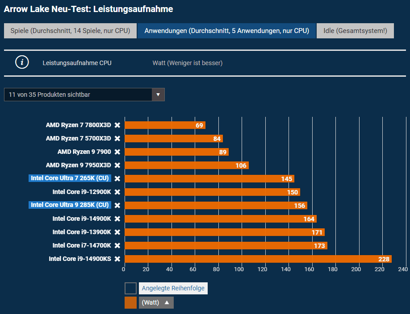
Task: Click the orange Watt legend color swatch
Action: 130,302
